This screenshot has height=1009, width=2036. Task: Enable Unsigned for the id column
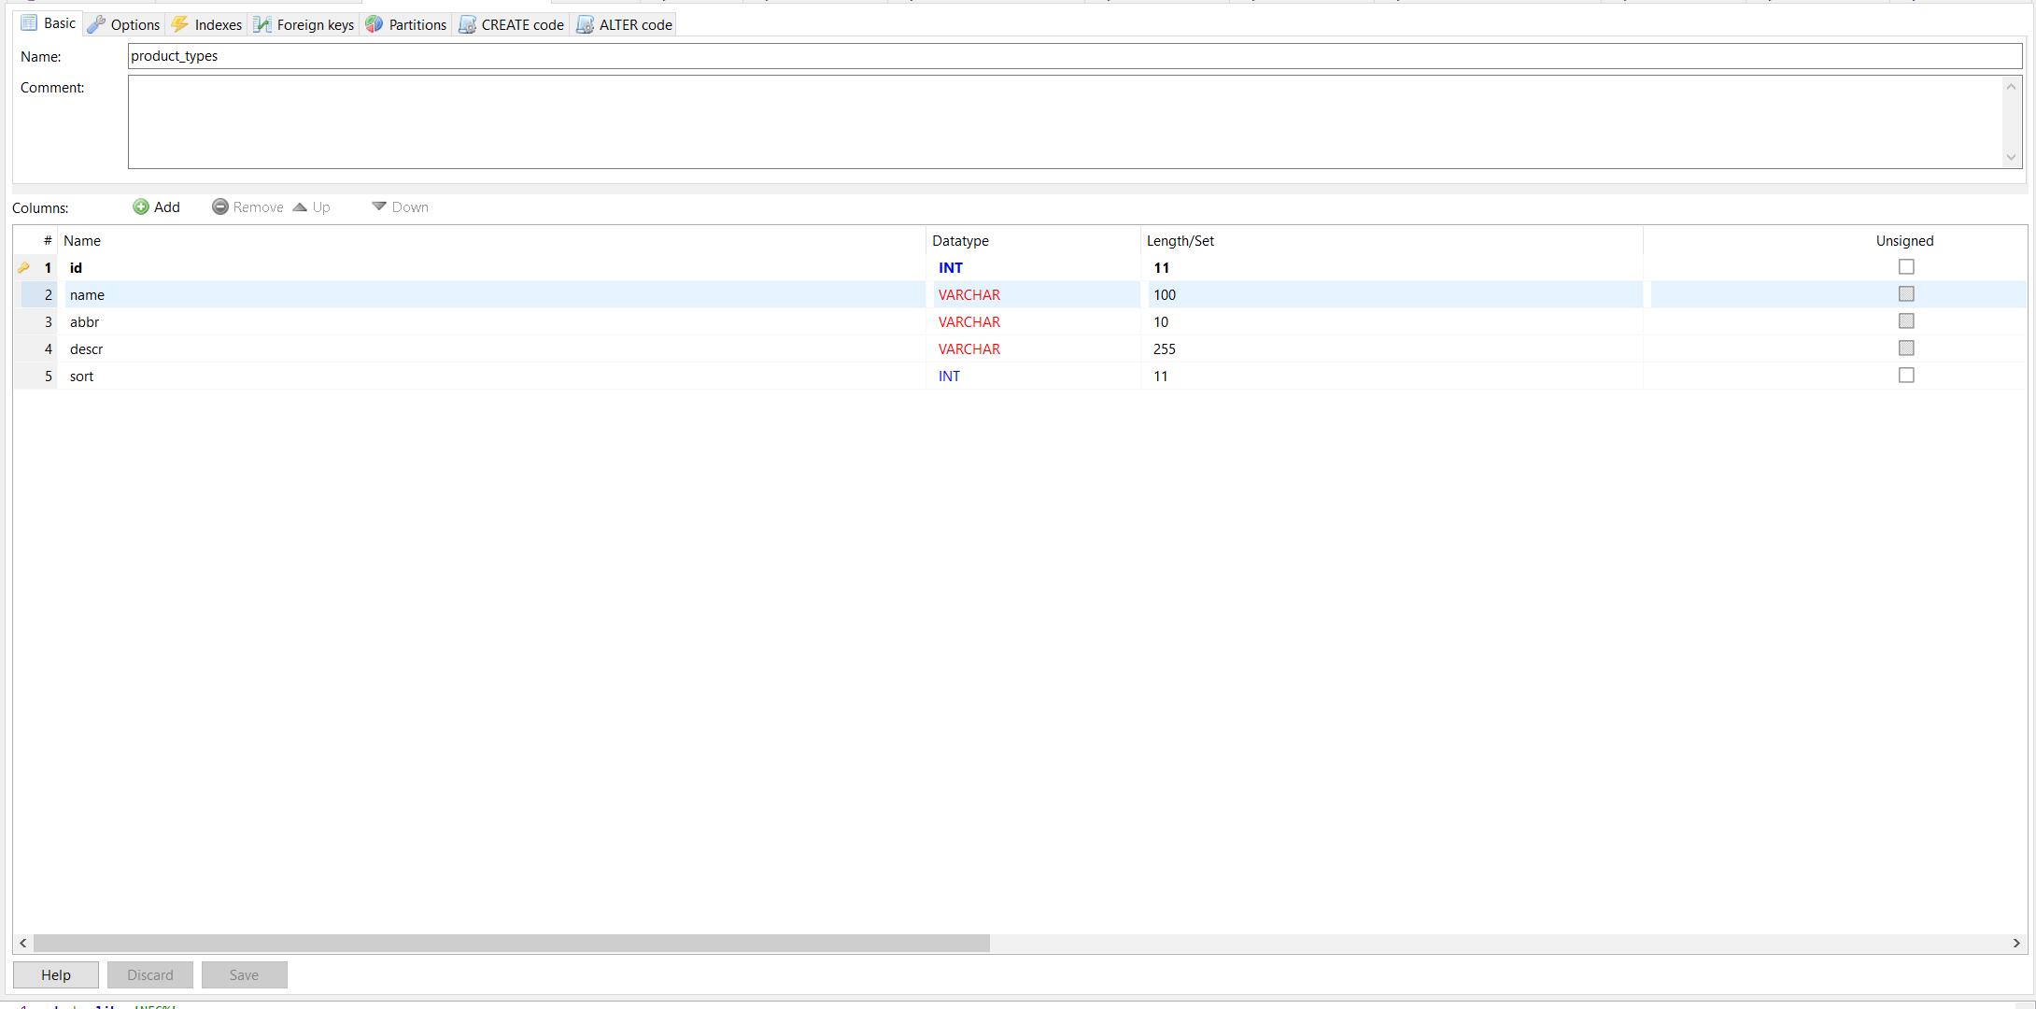(x=1906, y=266)
